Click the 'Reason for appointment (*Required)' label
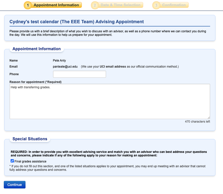The width and height of the screenshot is (223, 194). point(35,82)
